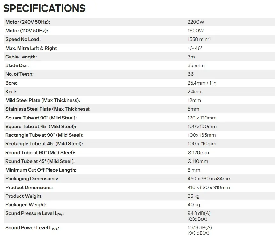
Task: Select the Bore 25.4mm / 1 In. value
Action: point(202,83)
